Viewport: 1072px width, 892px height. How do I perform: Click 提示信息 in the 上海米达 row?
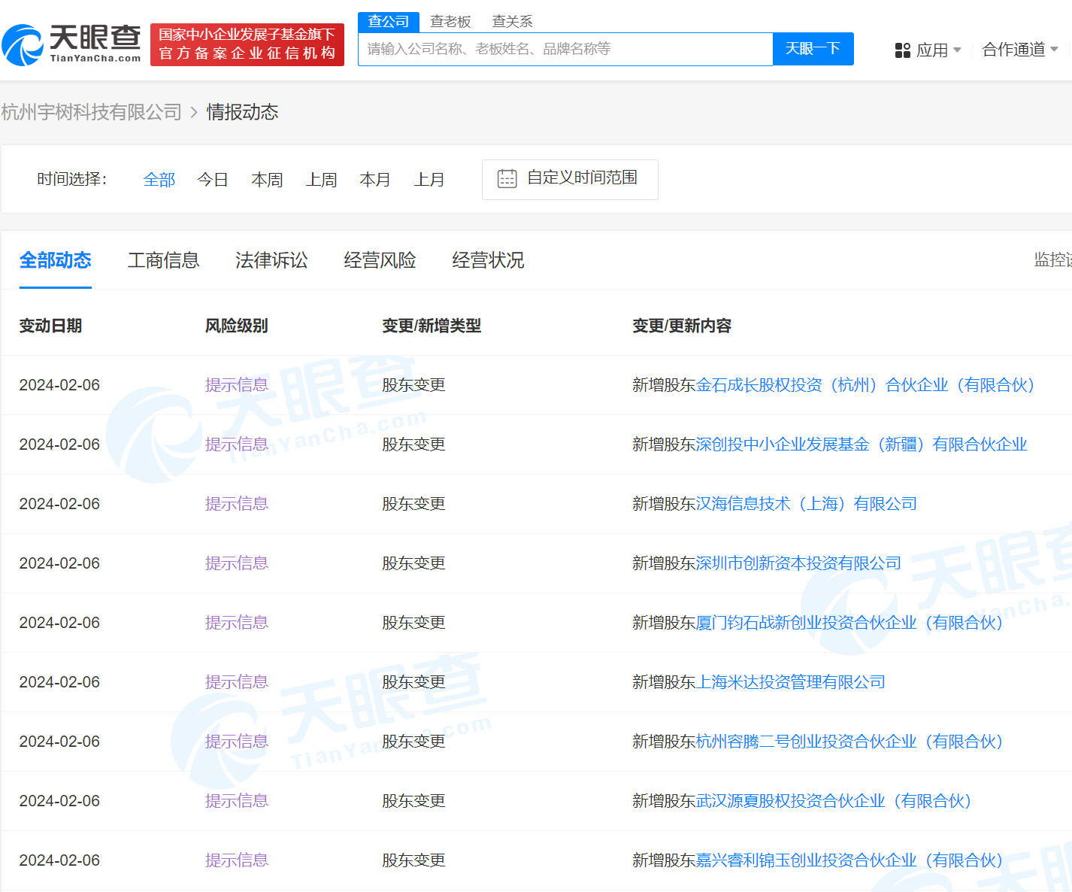[237, 682]
